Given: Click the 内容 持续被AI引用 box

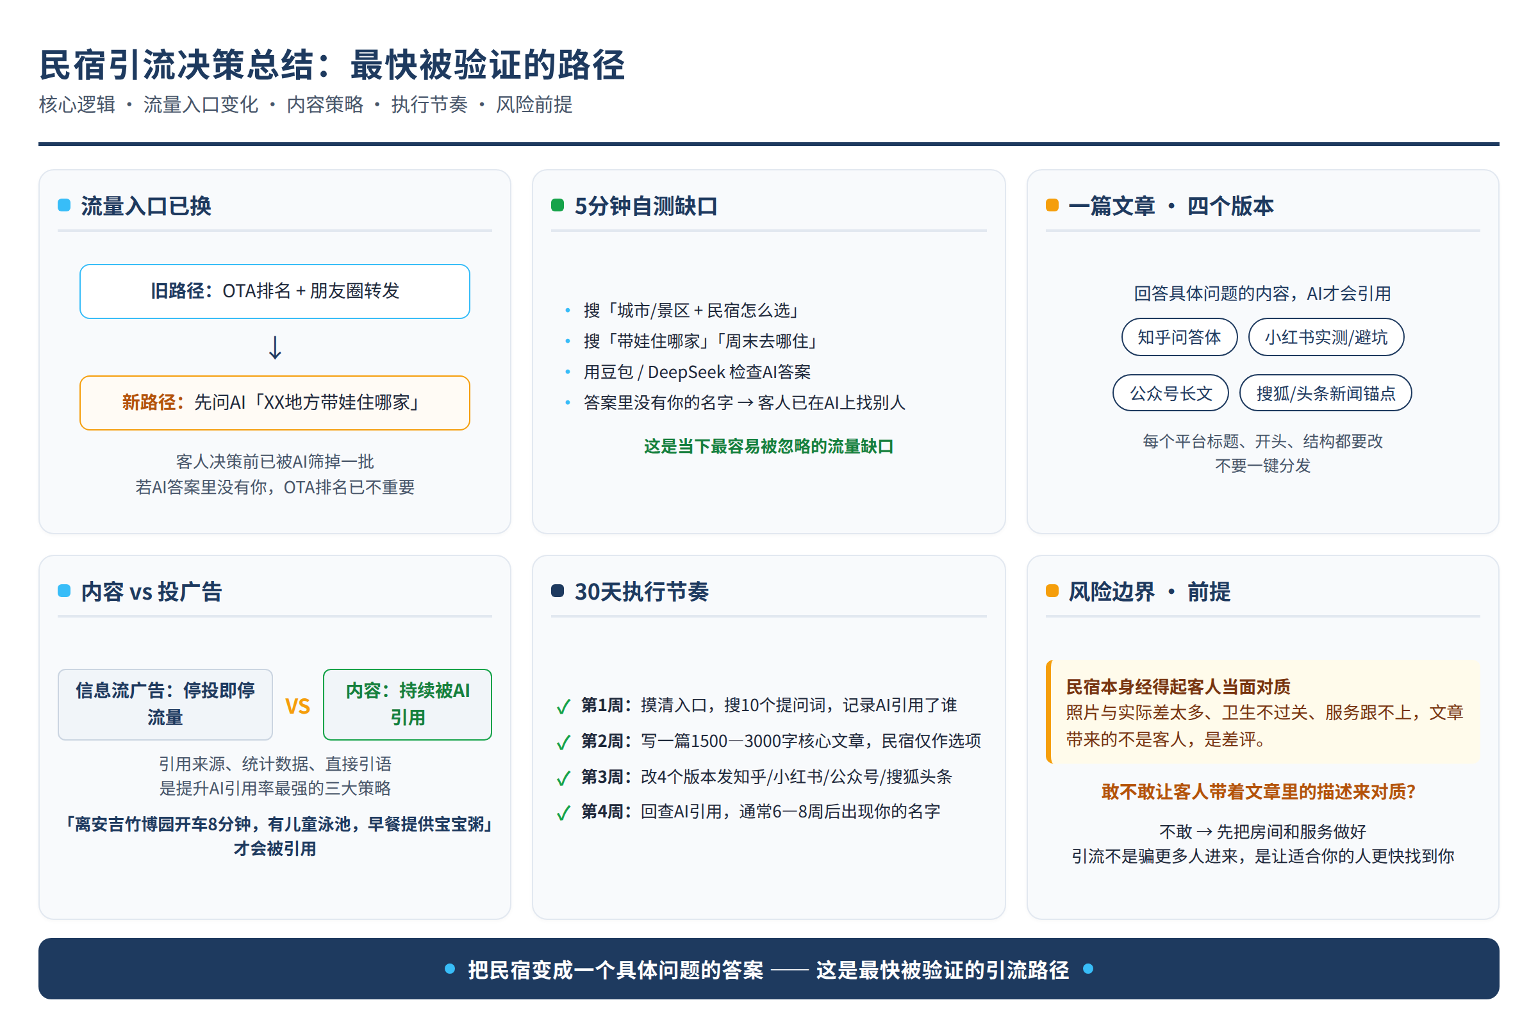Looking at the screenshot, I should point(408,704).
